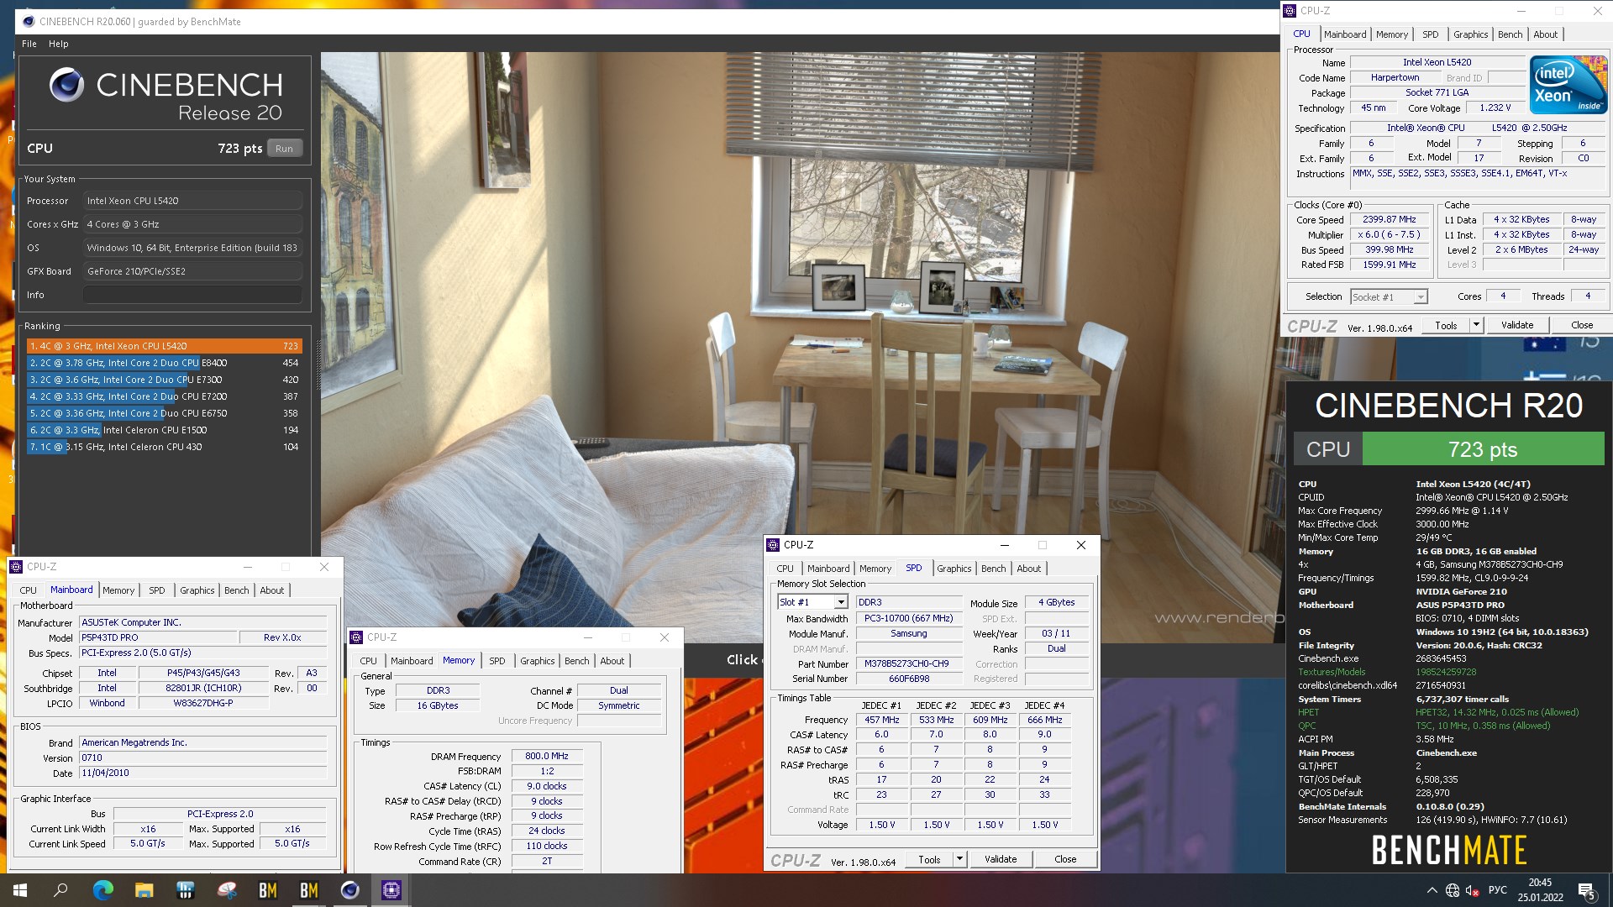1613x907 pixels.
Task: Select ranking row Core 2 Duo E7300
Action: tap(164, 380)
